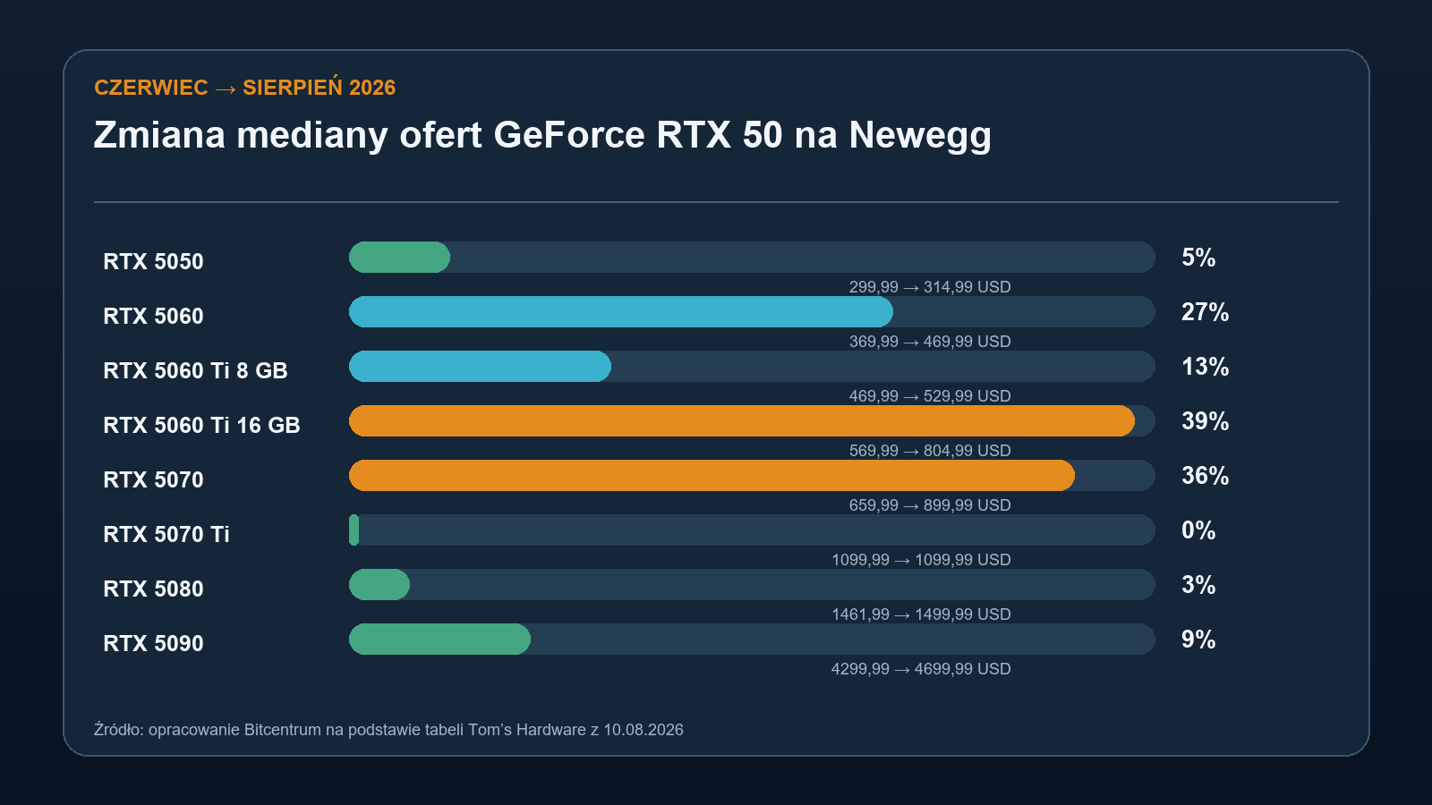Click the source note 'Źródło: opracowanie Bitcentrum…'
1432x805 pixels.
388,730
